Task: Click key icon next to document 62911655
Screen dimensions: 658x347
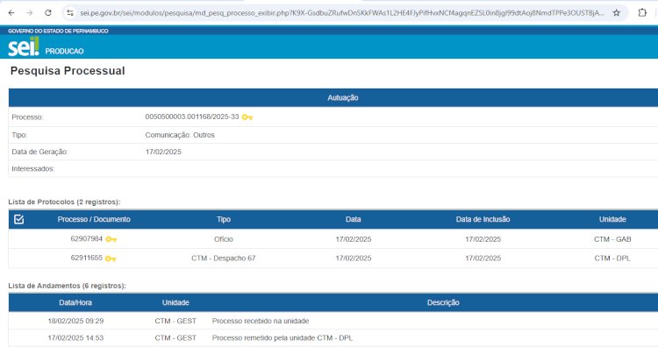Action: [x=111, y=258]
